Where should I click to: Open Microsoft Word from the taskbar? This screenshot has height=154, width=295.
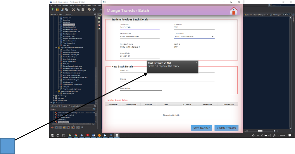[93, 135]
